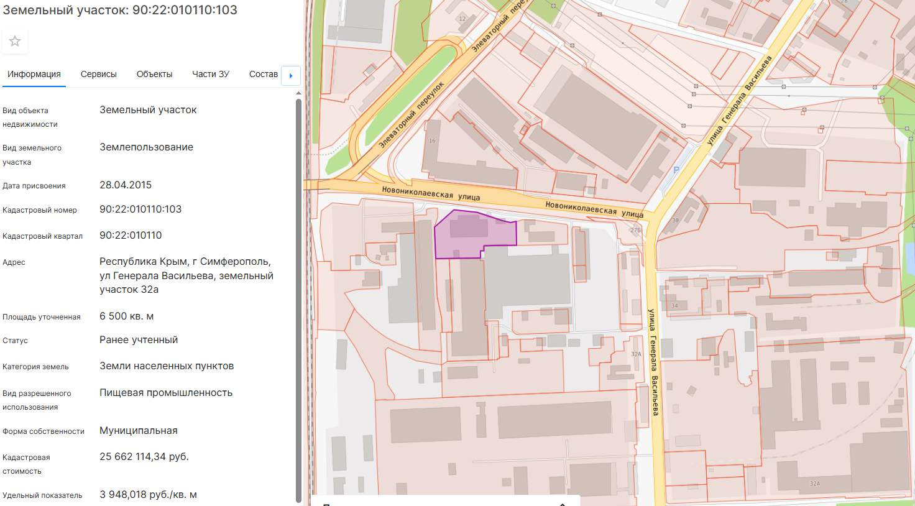Screen dimensions: 915x506
Task: Click the favorite star icon
Action: [x=15, y=41]
